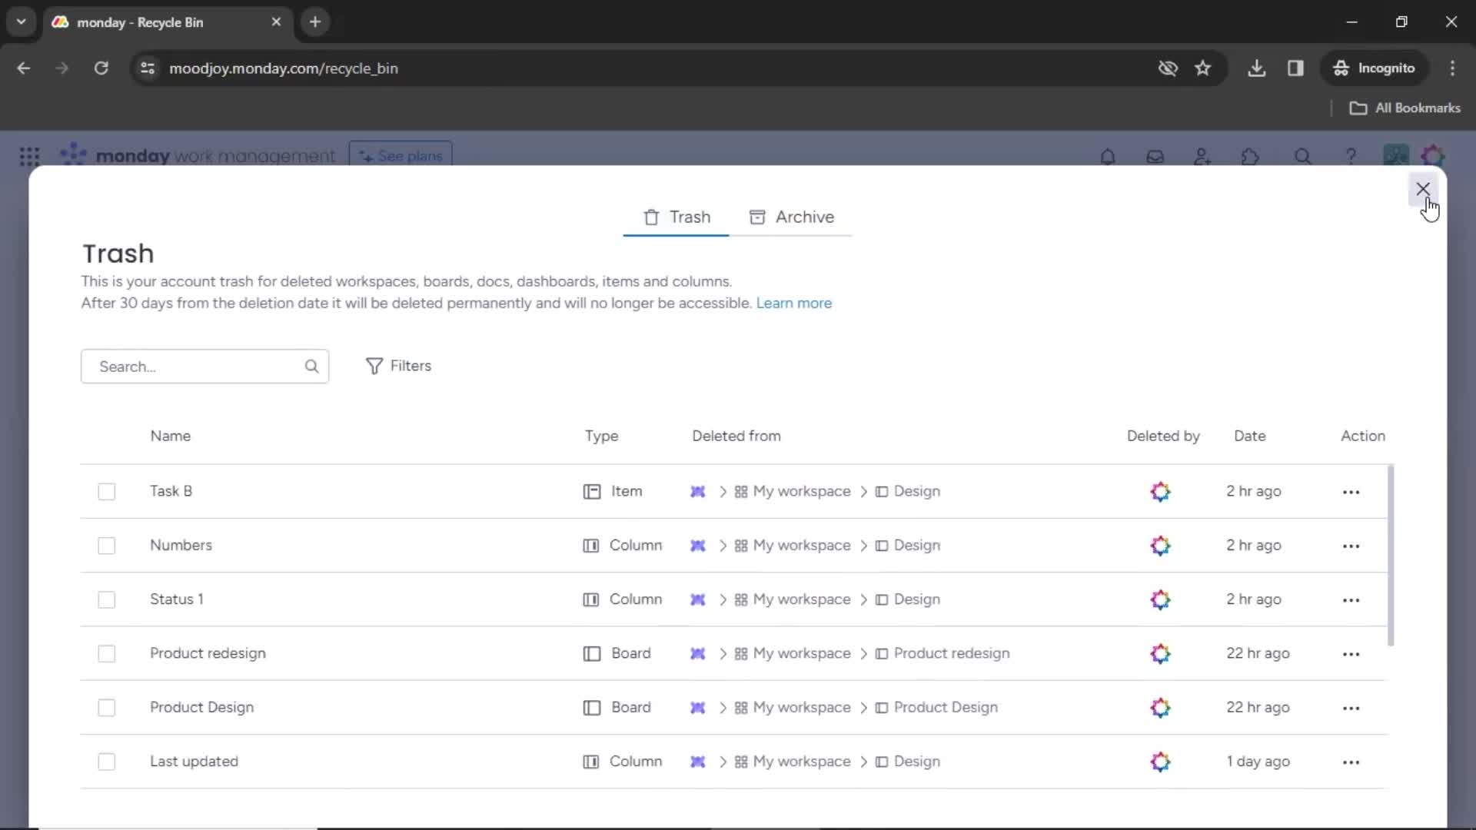Image resolution: width=1476 pixels, height=830 pixels.
Task: Expand the My workspace breadcrumb for Product redesign
Action: coord(801,652)
